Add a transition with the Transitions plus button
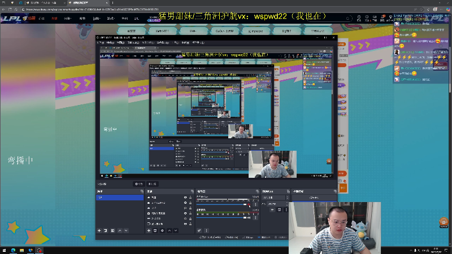This screenshot has width=452, height=254. point(272,210)
